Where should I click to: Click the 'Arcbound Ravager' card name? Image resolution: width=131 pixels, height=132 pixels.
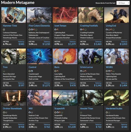(113, 121)
